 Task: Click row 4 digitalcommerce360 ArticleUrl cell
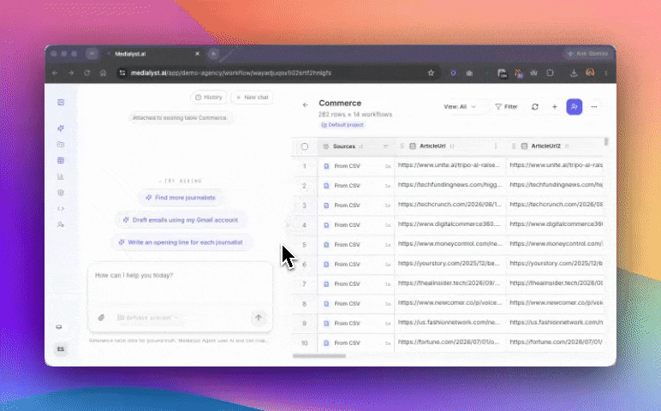tap(450, 223)
